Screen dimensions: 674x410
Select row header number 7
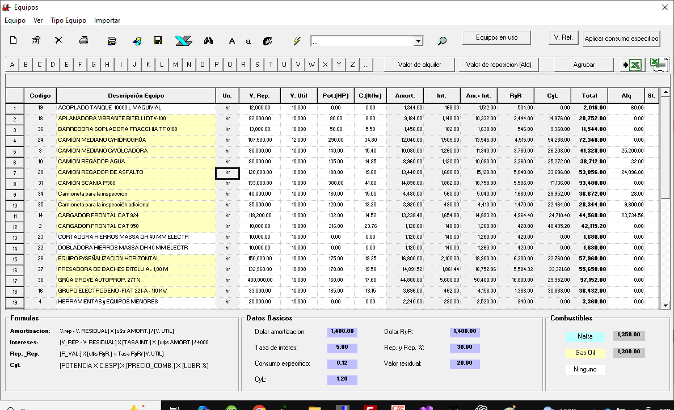point(15,173)
